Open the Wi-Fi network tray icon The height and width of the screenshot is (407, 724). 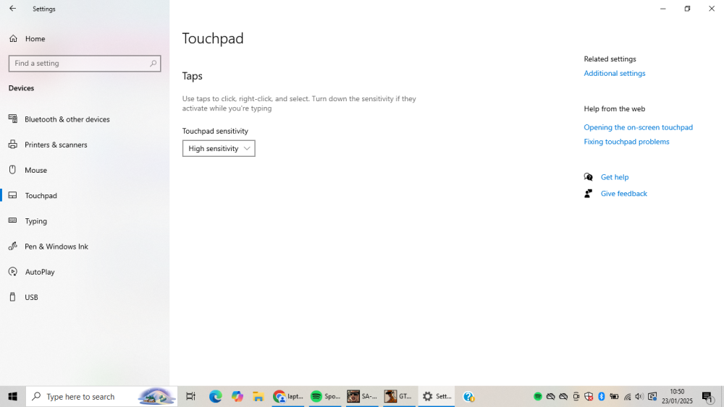pyautogui.click(x=627, y=396)
